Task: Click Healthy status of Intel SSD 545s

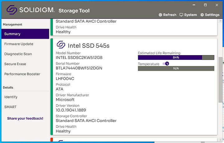Action: pyautogui.click(x=63, y=131)
